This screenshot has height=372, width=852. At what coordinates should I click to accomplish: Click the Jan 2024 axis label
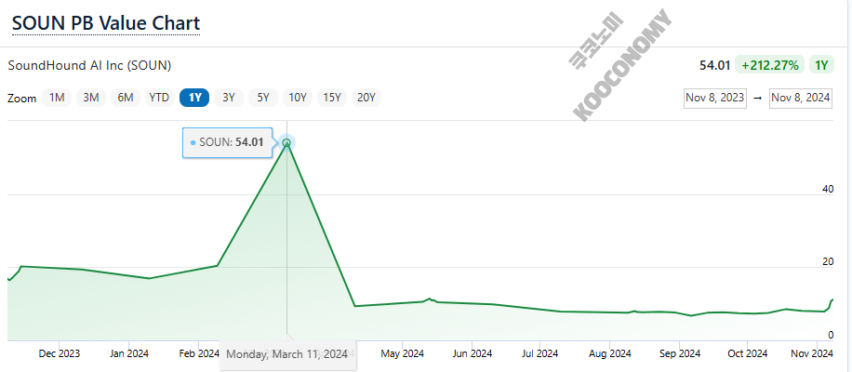point(128,354)
